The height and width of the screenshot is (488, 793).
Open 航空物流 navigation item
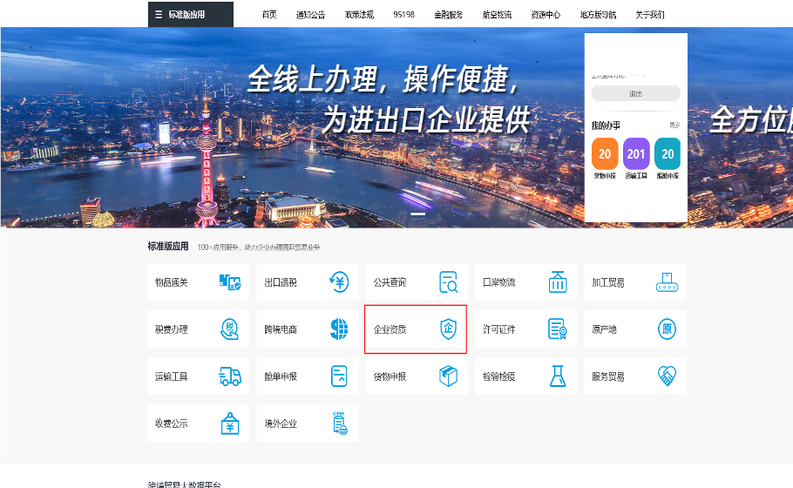tap(497, 15)
